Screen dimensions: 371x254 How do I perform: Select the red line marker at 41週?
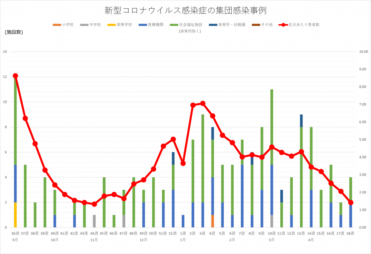(65, 194)
